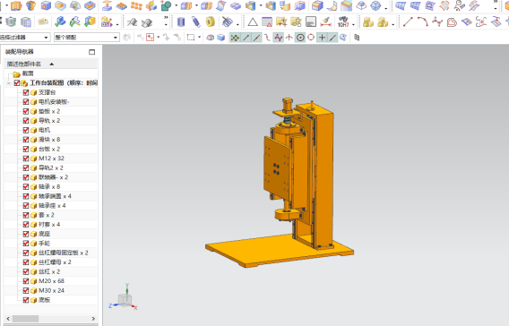Screen dimensions: 509x326
Task: Select the 垫板 x 2 tree row
Action: [50, 111]
